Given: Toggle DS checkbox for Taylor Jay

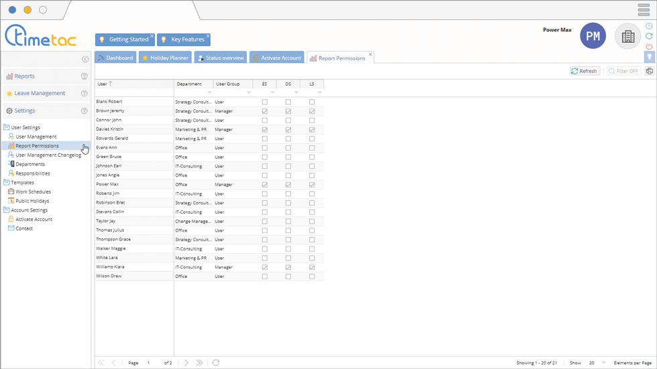Looking at the screenshot, I should [288, 221].
